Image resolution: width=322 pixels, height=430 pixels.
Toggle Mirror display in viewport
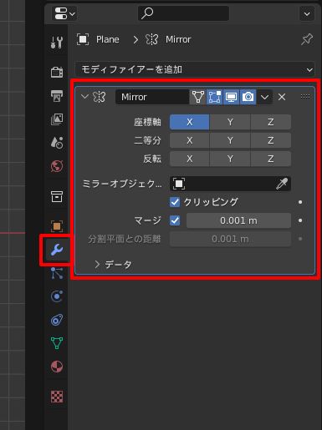pos(231,97)
